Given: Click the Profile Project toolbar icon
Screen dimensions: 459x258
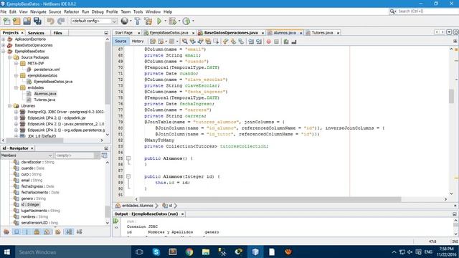Looking at the screenshot, I should (186, 21).
